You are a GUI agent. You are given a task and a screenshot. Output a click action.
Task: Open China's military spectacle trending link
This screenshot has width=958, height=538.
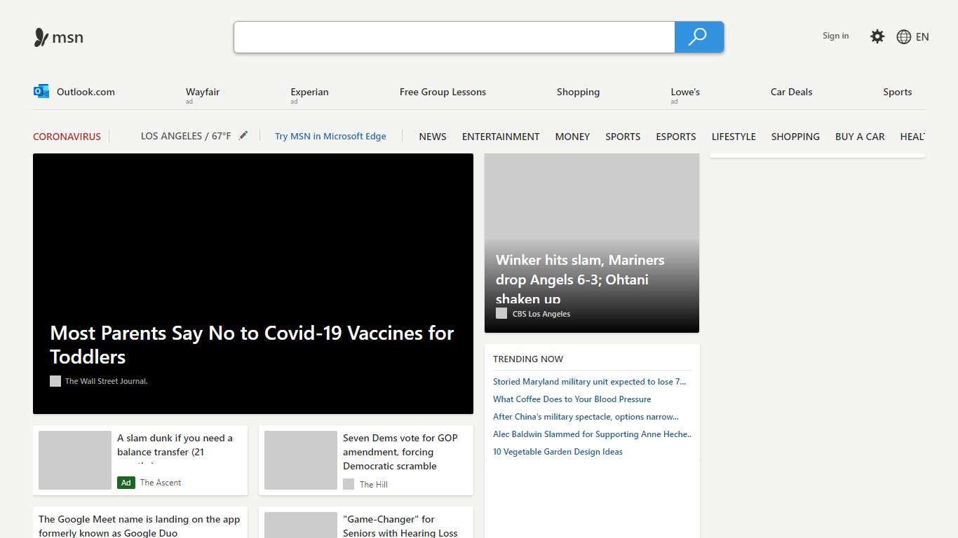(586, 417)
